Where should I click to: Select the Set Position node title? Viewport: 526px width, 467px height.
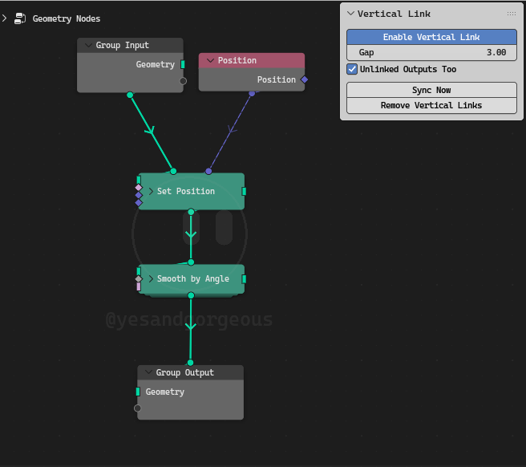186,191
